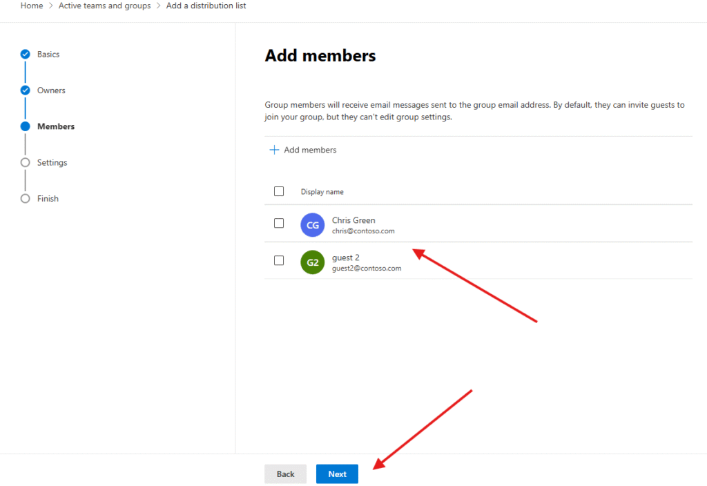Image resolution: width=707 pixels, height=486 pixels.
Task: Toggle the select-all checkbox by Display name
Action: 279,191
